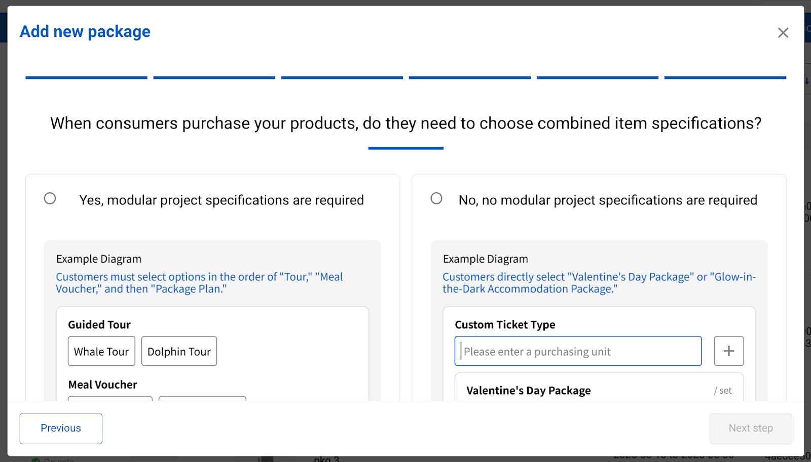
Task: Jump to the second progress step bar
Action: click(x=214, y=77)
